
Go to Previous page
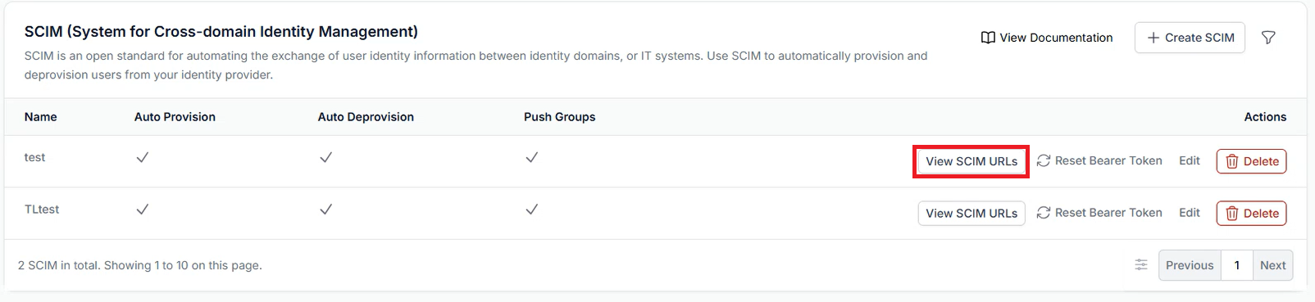[x=1190, y=265]
